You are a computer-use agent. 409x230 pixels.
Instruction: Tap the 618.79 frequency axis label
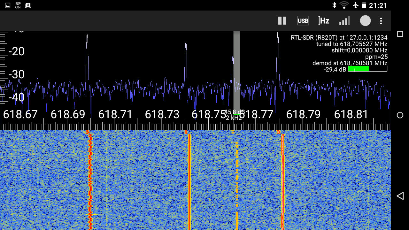(304, 114)
